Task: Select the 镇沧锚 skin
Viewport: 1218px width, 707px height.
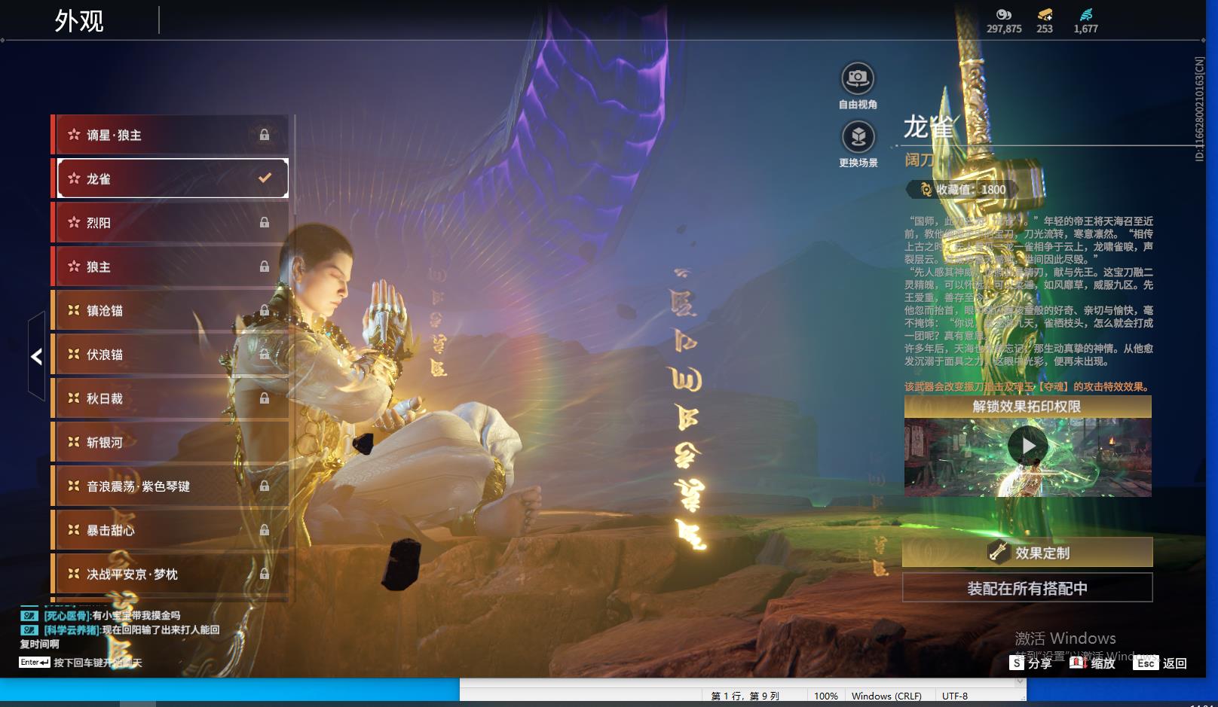Action: point(170,310)
